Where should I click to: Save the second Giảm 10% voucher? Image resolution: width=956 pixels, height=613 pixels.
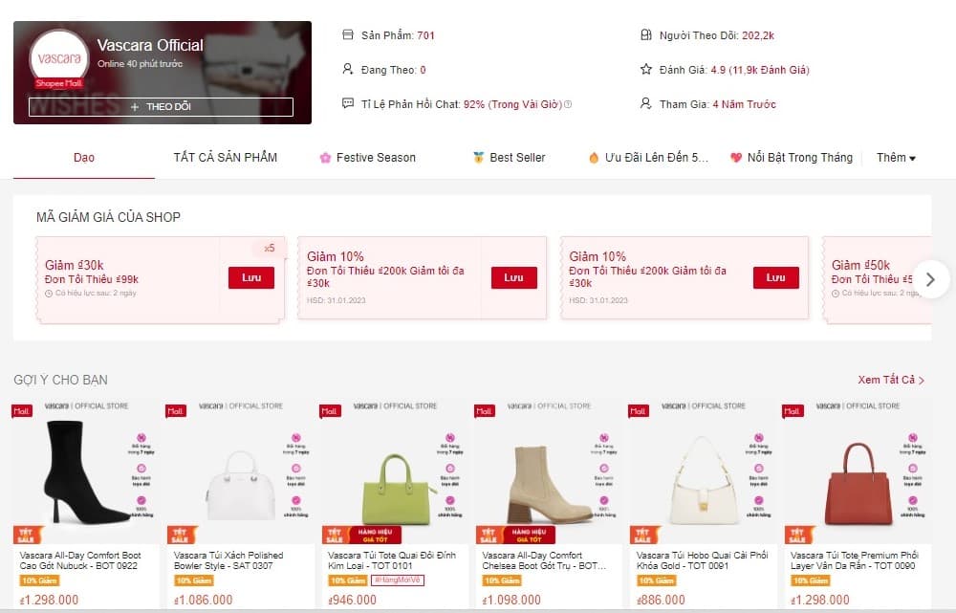click(775, 277)
